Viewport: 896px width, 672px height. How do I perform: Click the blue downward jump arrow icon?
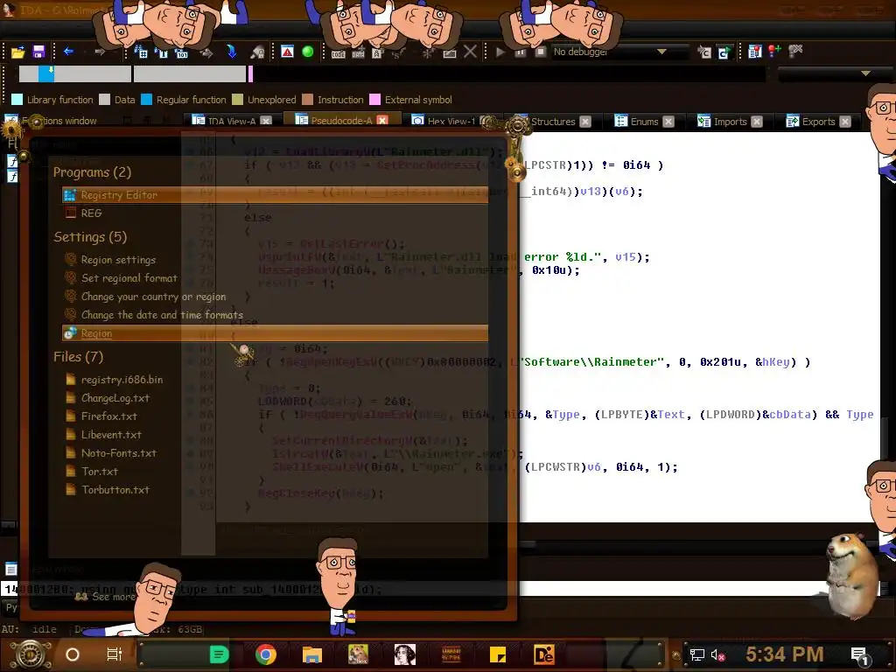click(x=231, y=52)
